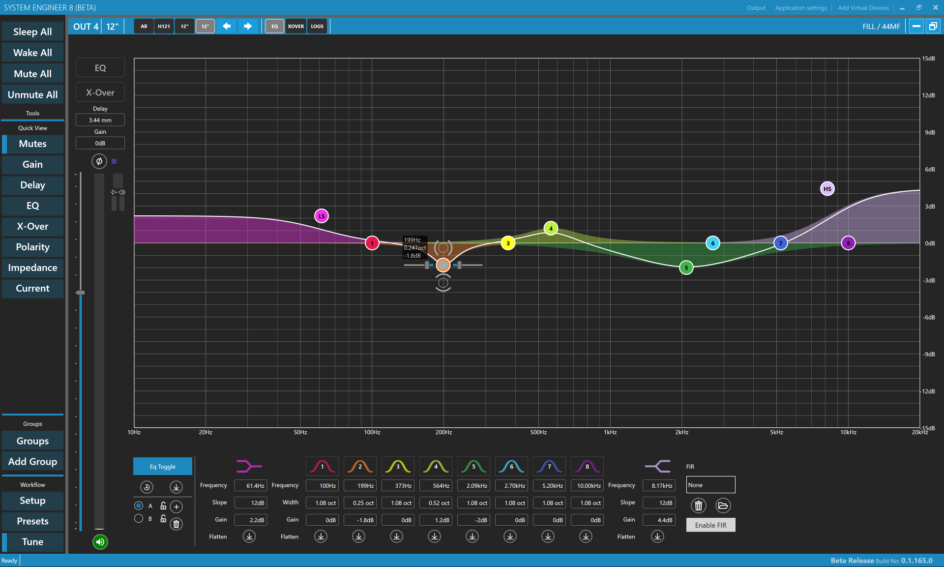Select EQ band 6 curve icon
Screen dimensions: 944x567
point(512,466)
